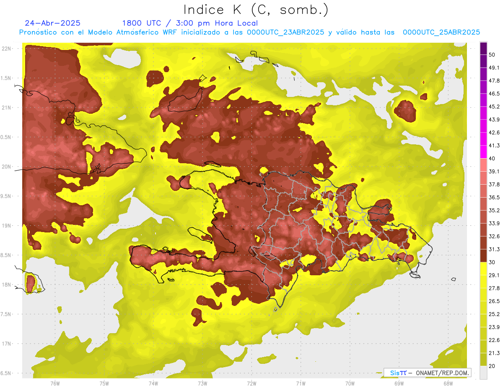Click the legend value '29.1'

coord(494,275)
